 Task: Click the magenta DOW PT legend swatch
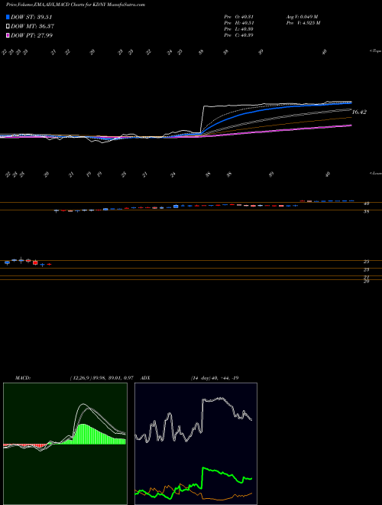tap(8, 35)
